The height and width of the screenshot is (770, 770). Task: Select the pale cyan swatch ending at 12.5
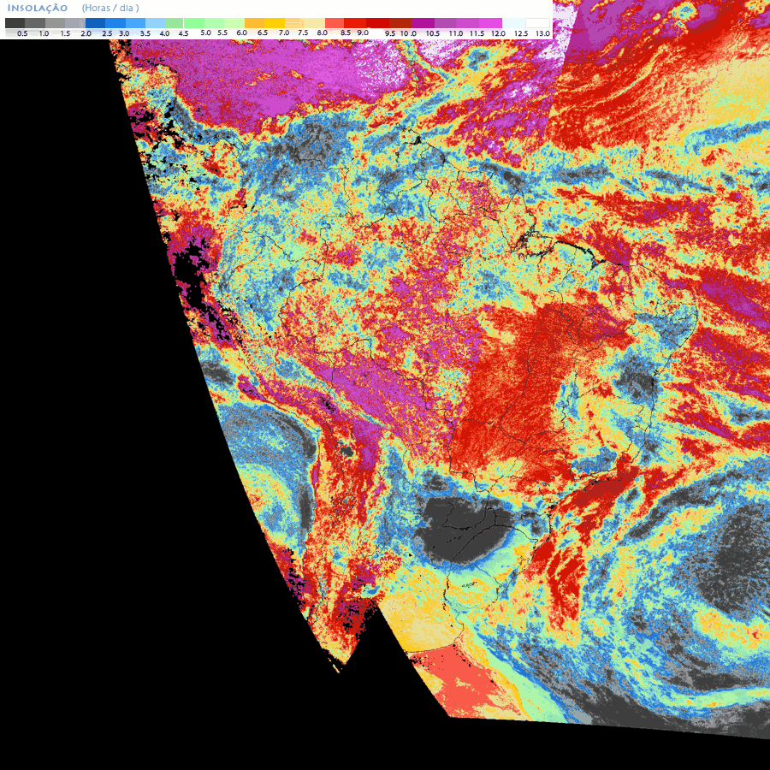click(513, 23)
